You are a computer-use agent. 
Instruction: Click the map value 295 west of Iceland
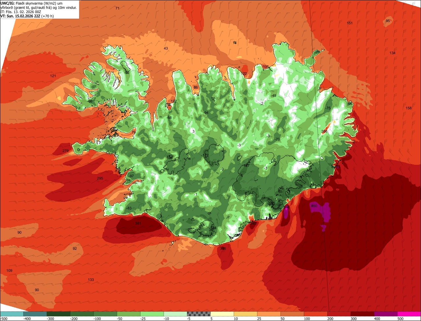(x=100, y=178)
